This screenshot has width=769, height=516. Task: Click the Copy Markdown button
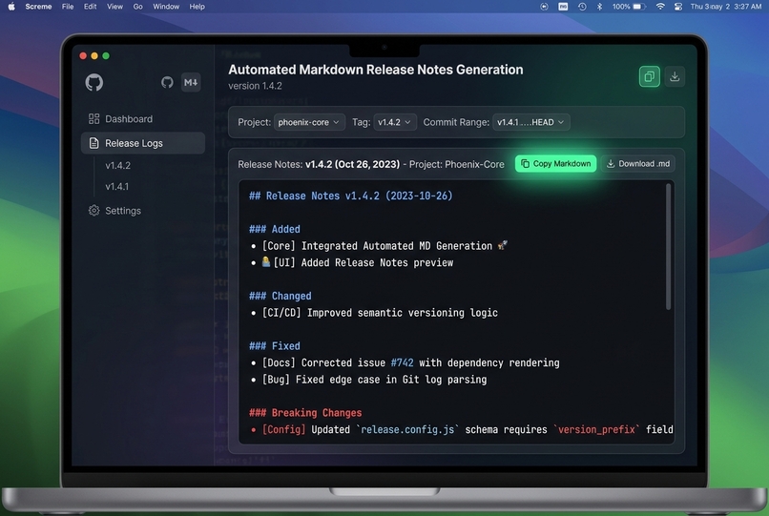555,164
